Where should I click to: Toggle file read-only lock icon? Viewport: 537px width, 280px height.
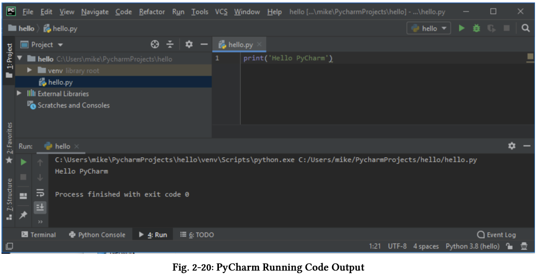coord(509,246)
